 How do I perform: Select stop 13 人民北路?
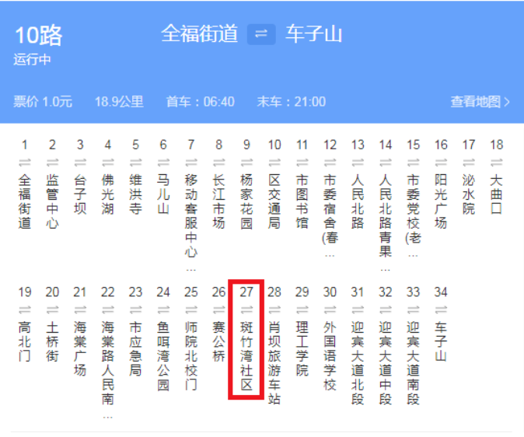pos(358,201)
